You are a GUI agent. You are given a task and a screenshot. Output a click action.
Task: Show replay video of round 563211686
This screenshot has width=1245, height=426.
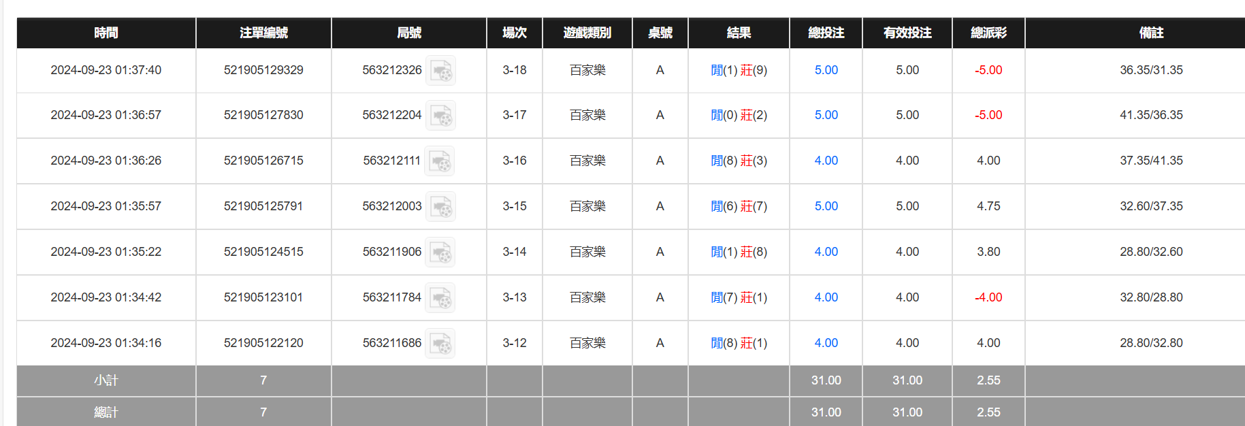tap(440, 344)
